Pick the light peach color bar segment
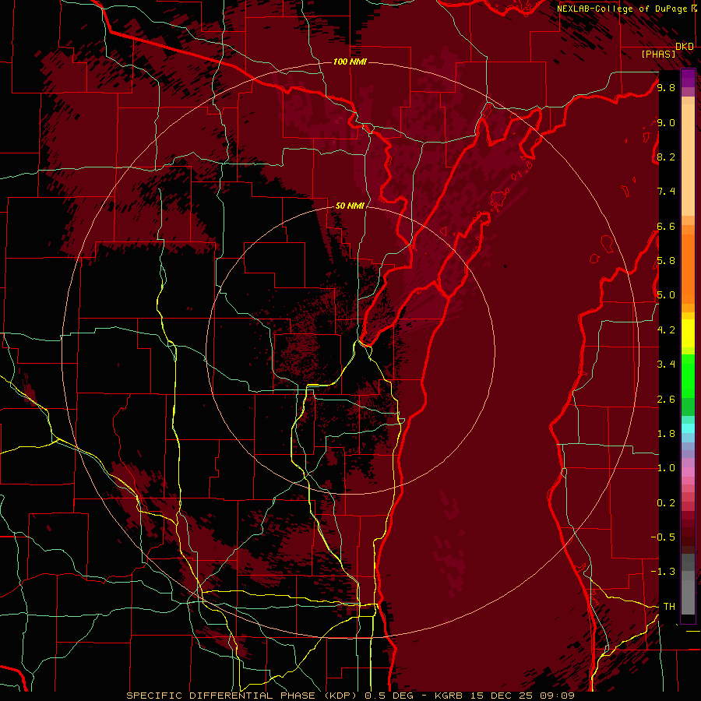 pyautogui.click(x=688, y=160)
